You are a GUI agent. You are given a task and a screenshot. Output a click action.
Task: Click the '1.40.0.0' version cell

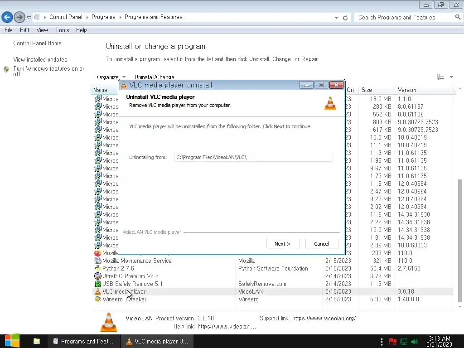408,299
